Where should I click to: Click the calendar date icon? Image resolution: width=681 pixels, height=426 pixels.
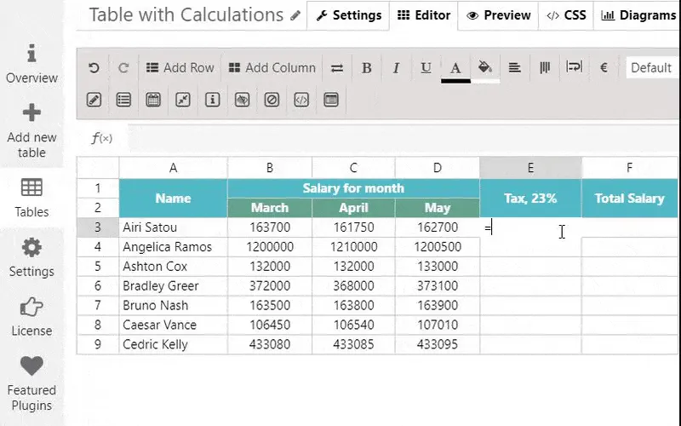click(153, 100)
